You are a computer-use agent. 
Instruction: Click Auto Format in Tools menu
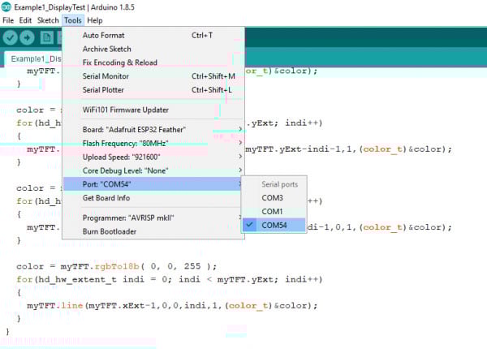click(x=103, y=36)
